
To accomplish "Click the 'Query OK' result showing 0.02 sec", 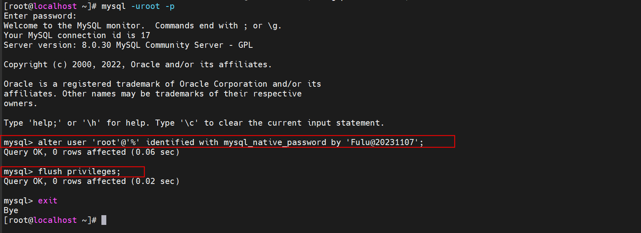I will 91,181.
